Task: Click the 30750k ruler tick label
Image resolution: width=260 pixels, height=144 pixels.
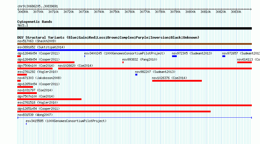Action: coord(115,12)
